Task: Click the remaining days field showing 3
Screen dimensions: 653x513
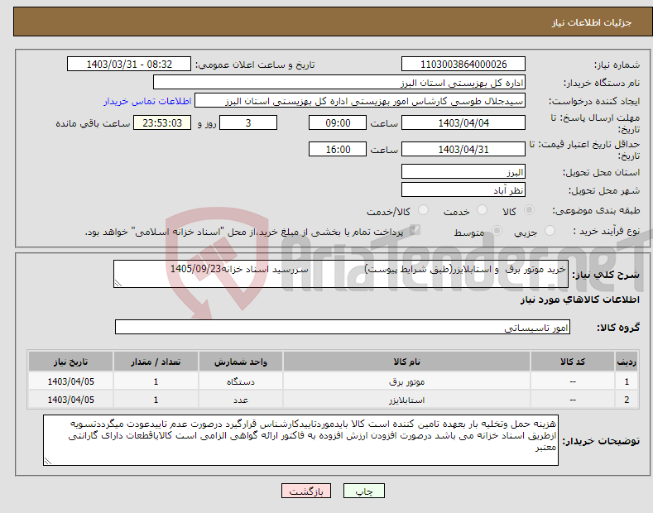Action: (x=248, y=122)
